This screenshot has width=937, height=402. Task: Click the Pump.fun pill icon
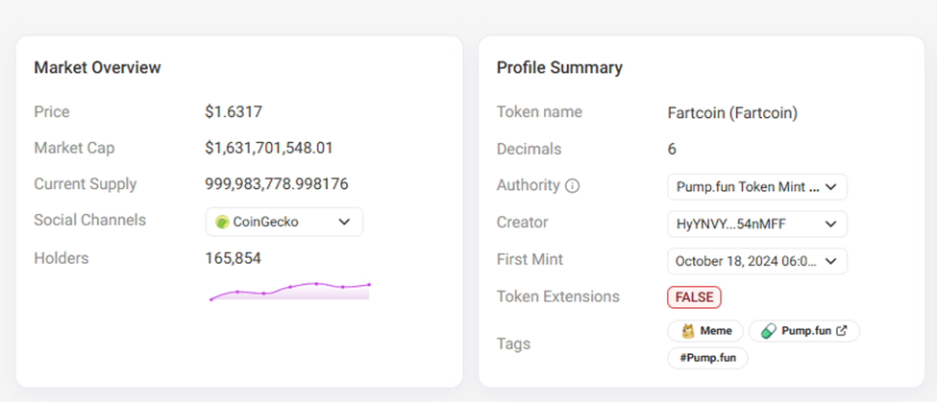tap(768, 331)
